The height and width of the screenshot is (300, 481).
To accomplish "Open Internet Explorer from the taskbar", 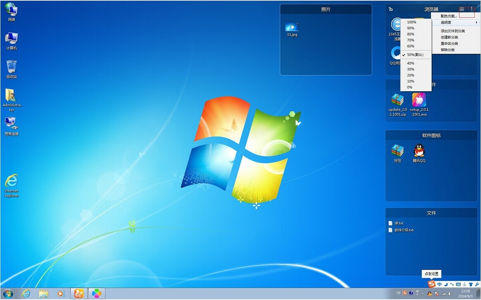I will (x=26, y=294).
